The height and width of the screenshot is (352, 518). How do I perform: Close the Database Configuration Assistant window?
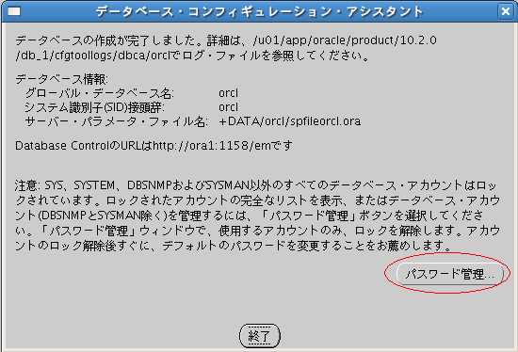(x=506, y=11)
